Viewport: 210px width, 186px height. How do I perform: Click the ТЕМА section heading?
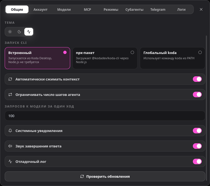(10, 23)
